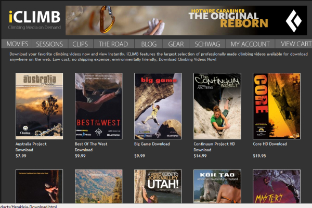This screenshot has height=208, width=312.
Task: Open the Joe's Valley Utah video cover
Action: pyautogui.click(x=158, y=186)
